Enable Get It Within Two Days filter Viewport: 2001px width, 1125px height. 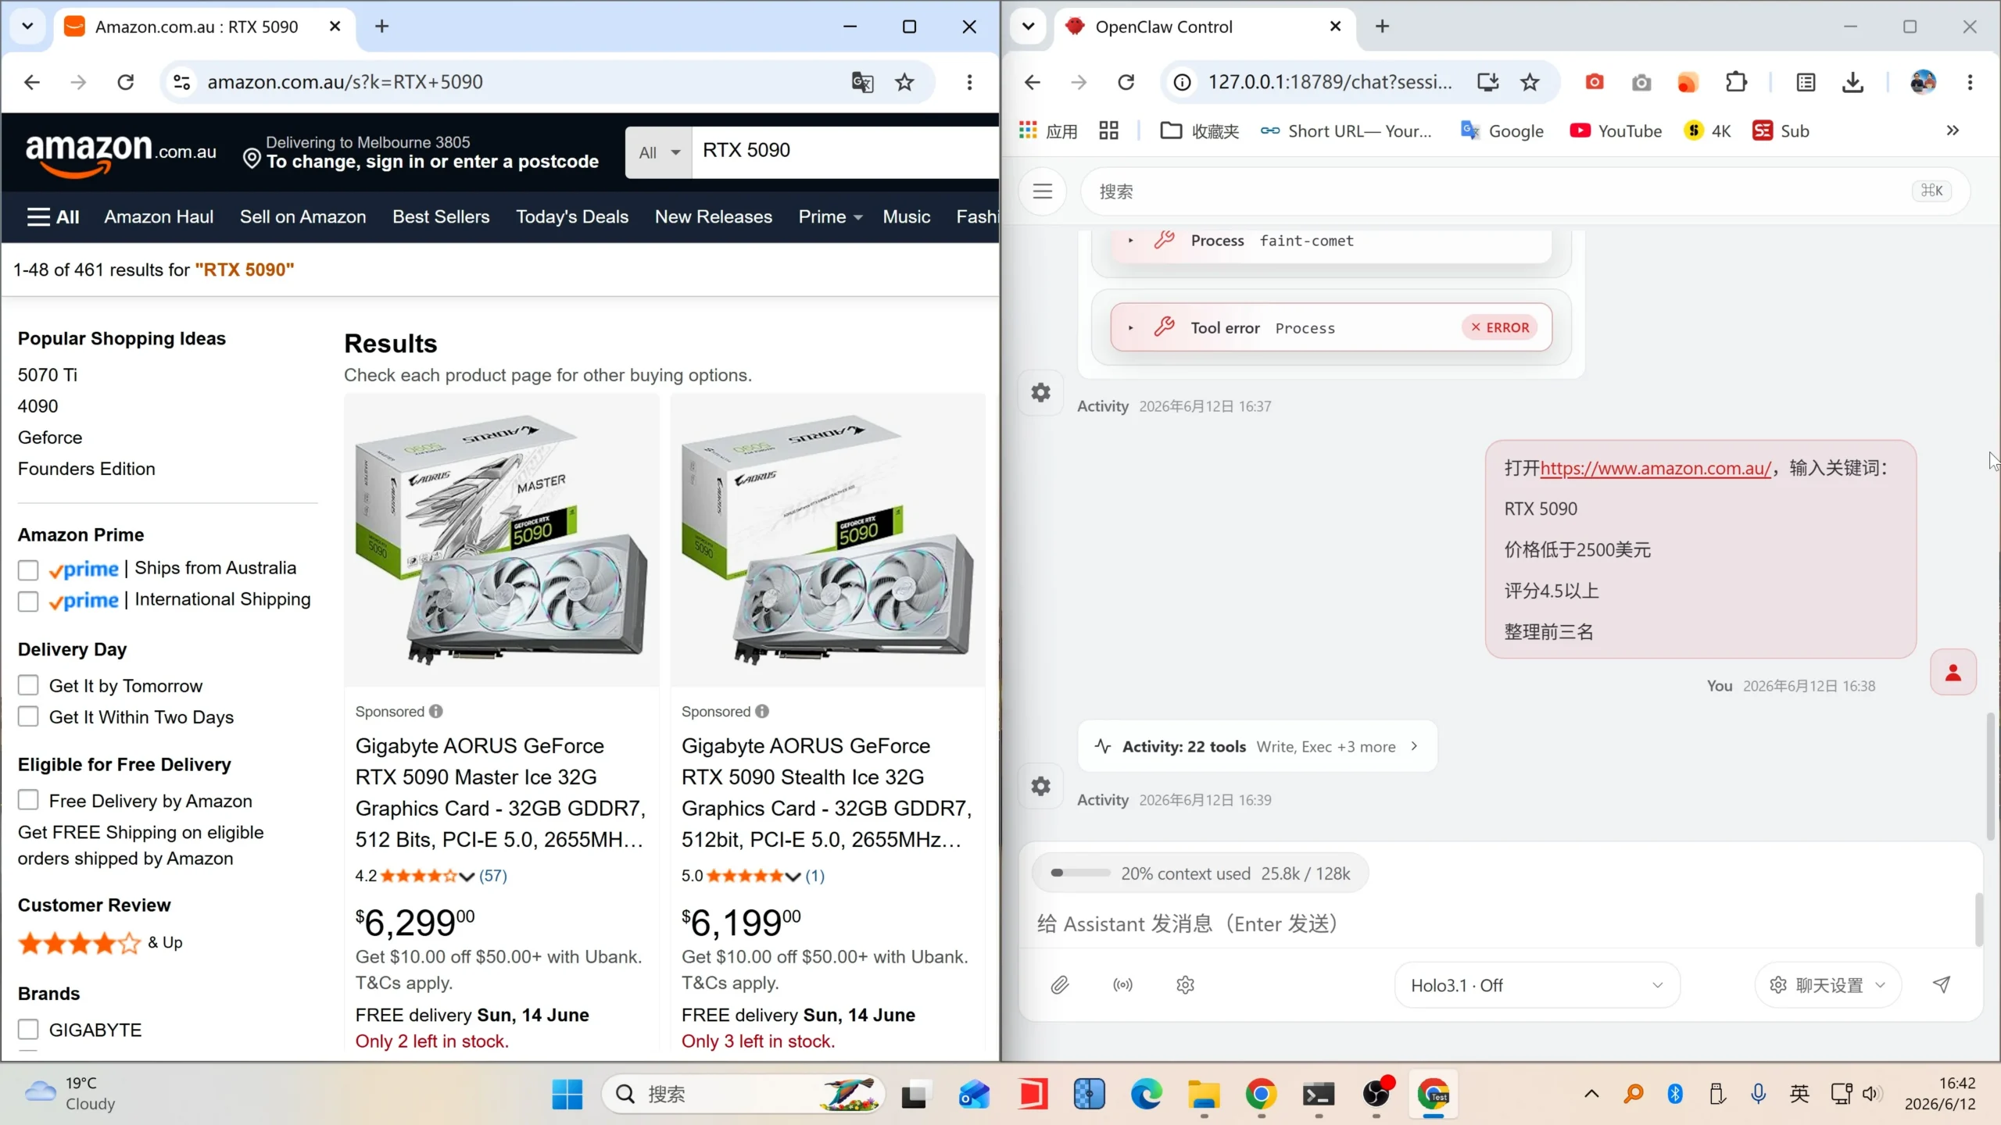pyautogui.click(x=28, y=716)
